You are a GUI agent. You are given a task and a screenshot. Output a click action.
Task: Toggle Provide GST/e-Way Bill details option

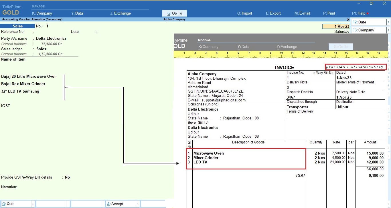[68, 177]
